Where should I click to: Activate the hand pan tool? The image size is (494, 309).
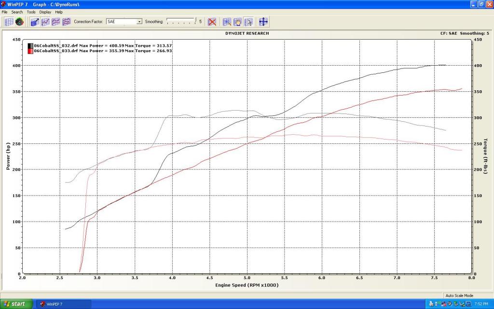237,22
